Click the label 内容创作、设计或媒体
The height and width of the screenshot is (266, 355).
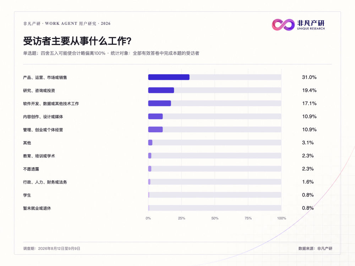[43, 117]
